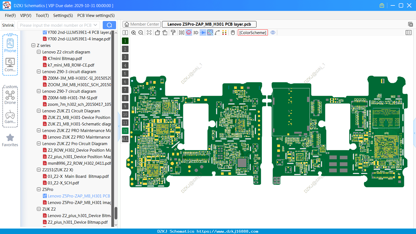Viewport: 416px width, 234px height.
Task: Collapse Lenovo Z90-3 circuit diagram node
Action: [x=39, y=72]
